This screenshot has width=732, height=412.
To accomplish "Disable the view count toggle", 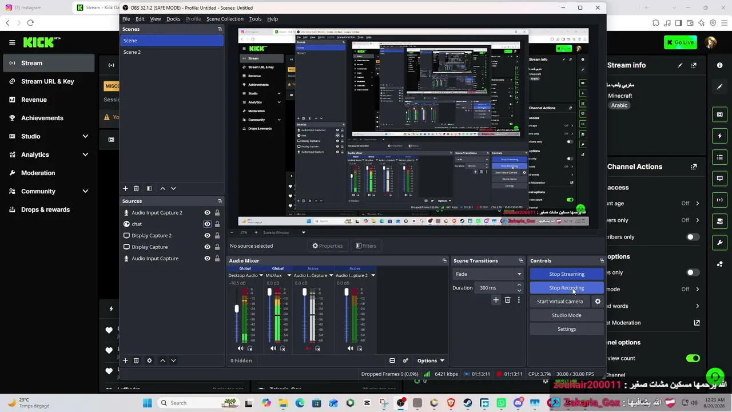I will point(693,358).
